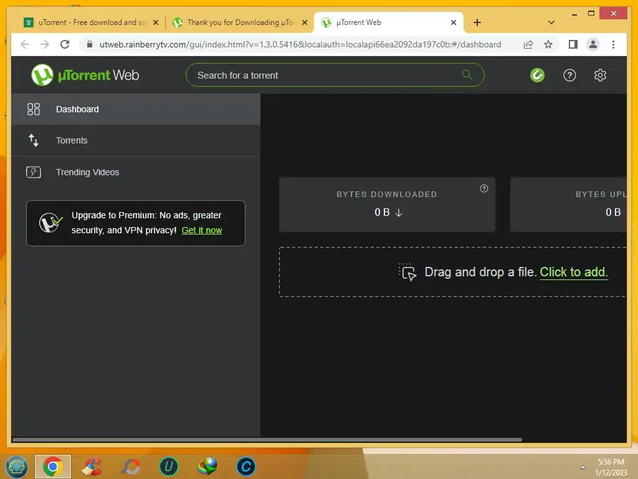638x479 pixels.
Task: Click the Premium uTorrent shield icon
Action: click(50, 223)
